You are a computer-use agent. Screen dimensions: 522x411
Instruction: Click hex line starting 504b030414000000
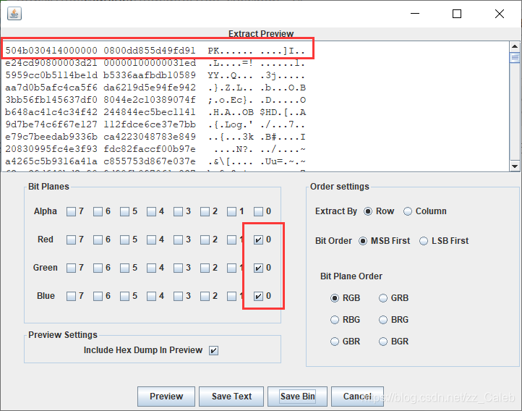[155, 51]
